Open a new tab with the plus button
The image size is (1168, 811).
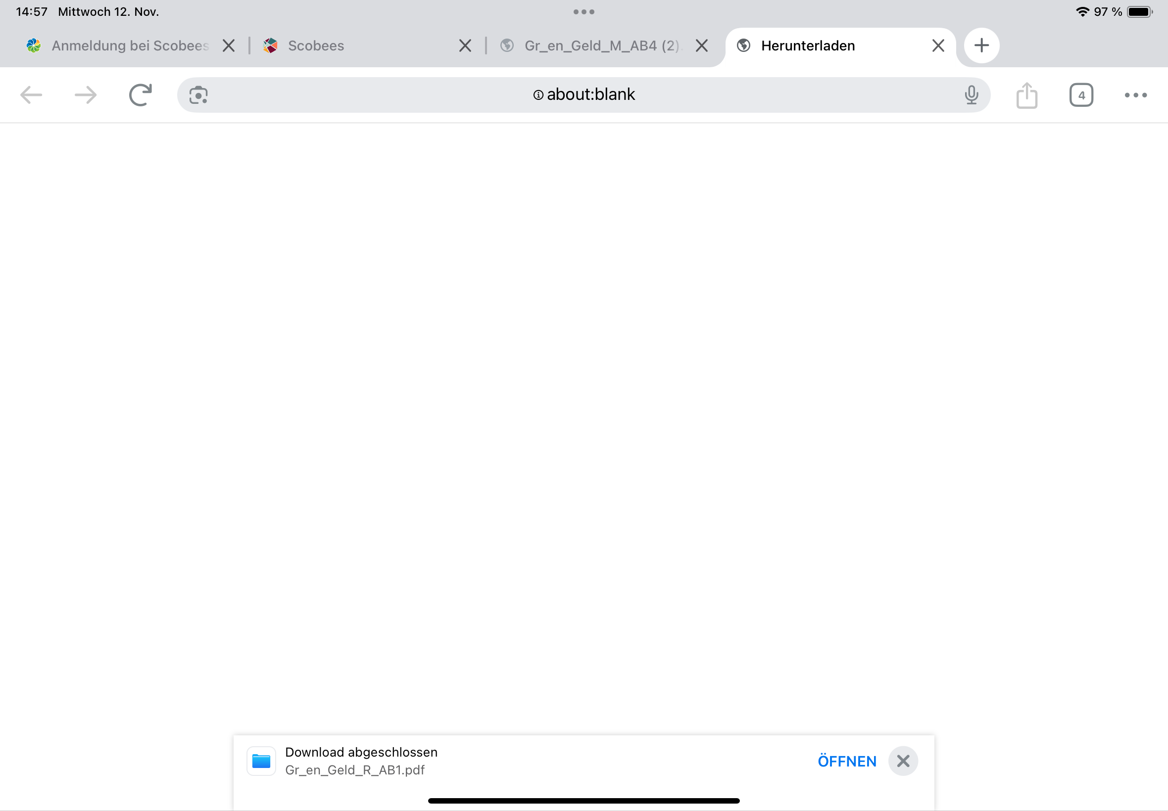(981, 45)
